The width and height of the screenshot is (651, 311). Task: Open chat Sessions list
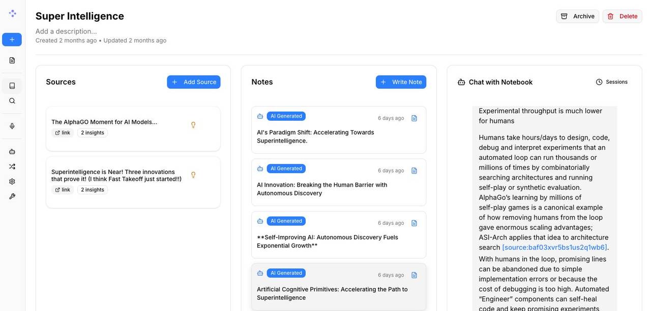coord(611,82)
